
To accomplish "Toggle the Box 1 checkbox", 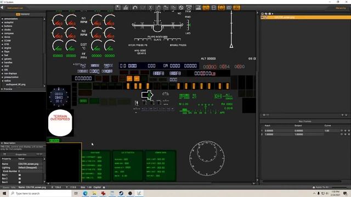I will click(x=20, y=175).
